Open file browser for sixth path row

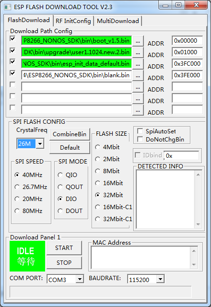138,99
